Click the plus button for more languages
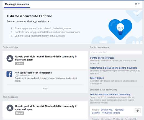This screenshot has height=120, width=144. pos(138,111)
